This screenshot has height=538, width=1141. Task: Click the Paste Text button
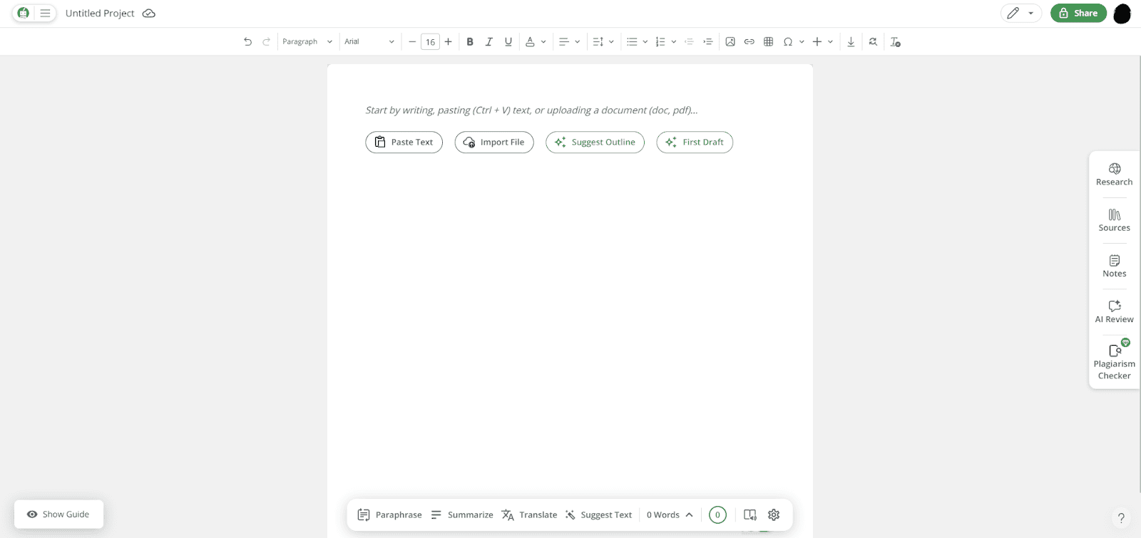[404, 142]
